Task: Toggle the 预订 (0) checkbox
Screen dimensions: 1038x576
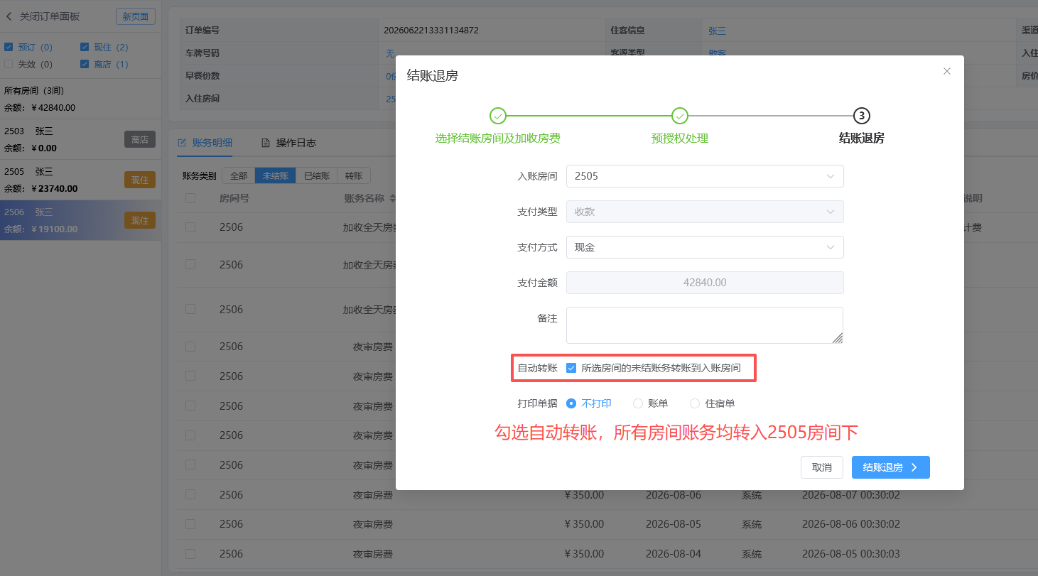Action: [x=9, y=48]
